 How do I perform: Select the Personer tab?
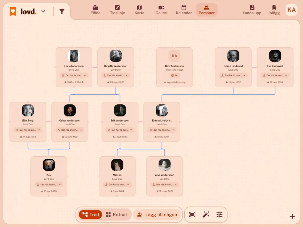[x=207, y=10]
